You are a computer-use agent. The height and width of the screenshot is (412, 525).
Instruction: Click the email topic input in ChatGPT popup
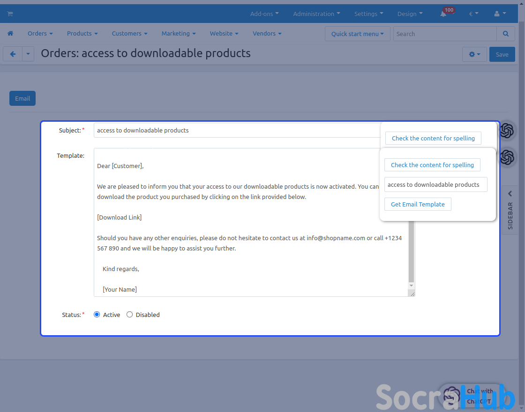(435, 184)
